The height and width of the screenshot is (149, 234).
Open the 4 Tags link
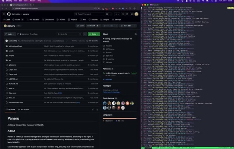(x=33, y=34)
